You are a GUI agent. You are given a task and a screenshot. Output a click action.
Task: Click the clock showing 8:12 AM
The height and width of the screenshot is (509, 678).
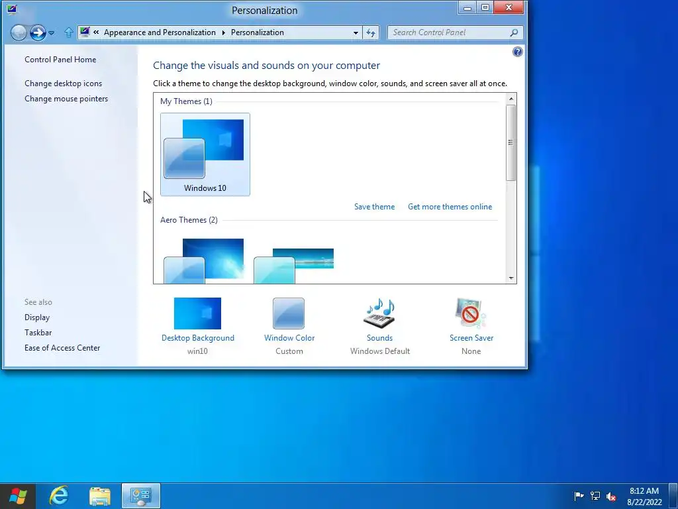tap(644, 491)
